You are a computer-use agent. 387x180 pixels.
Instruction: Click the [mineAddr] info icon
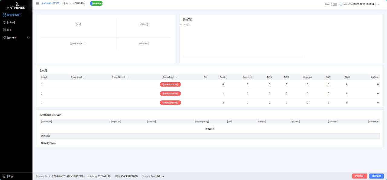pyautogui.click(x=84, y=77)
